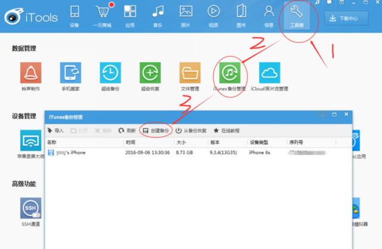
Task: Open the iCloud照片流管理 tool
Action: click(269, 76)
